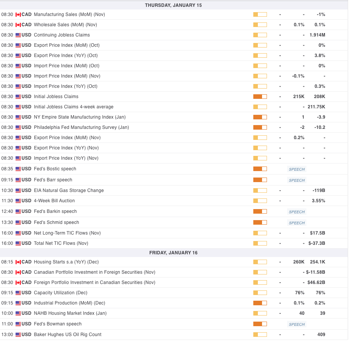Collapse the THURSDAY, JANUARY 15 section header
Viewport: 350px width, 341px height.
(x=173, y=5)
